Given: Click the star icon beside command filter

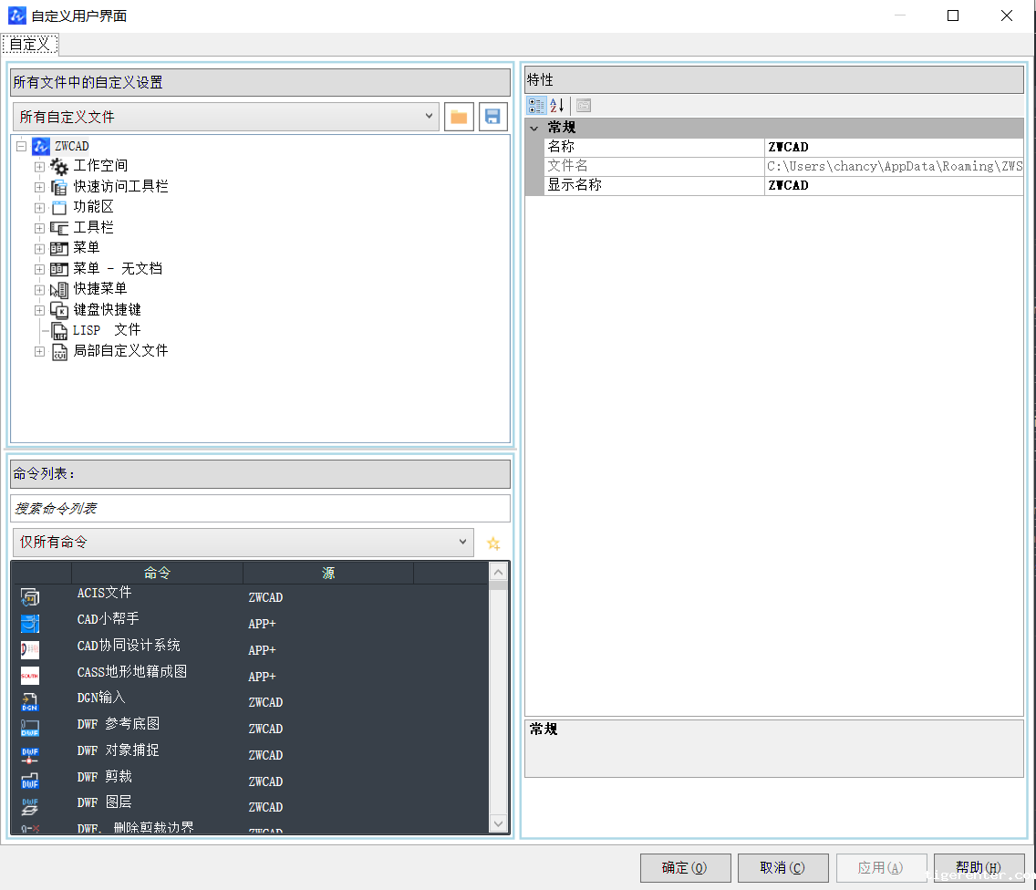Looking at the screenshot, I should point(493,543).
